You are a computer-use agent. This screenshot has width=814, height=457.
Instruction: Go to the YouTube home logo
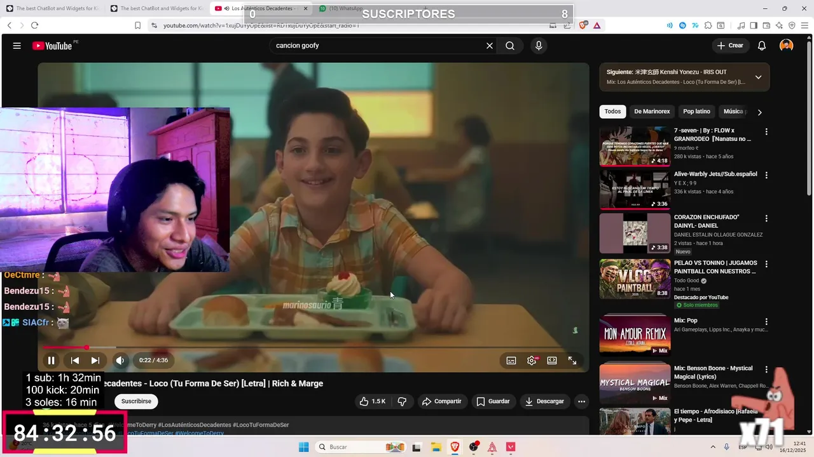click(x=52, y=46)
